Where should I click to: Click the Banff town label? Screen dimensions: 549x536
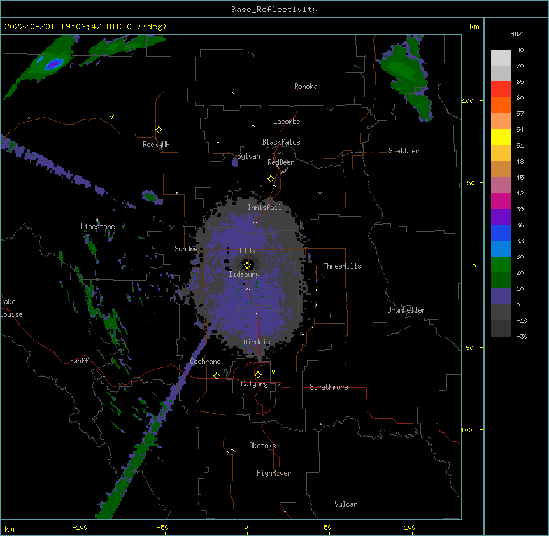tap(79, 361)
